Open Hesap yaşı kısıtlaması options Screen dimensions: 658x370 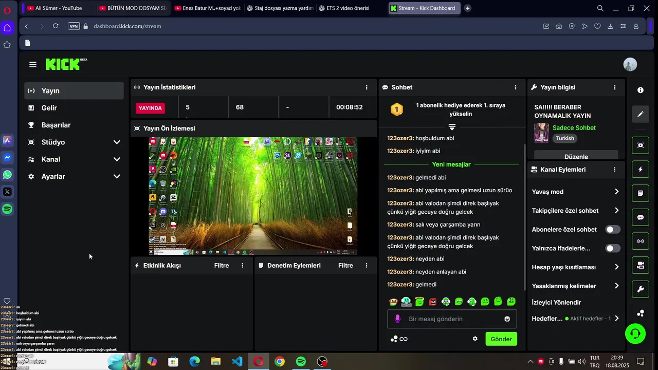[576, 267]
